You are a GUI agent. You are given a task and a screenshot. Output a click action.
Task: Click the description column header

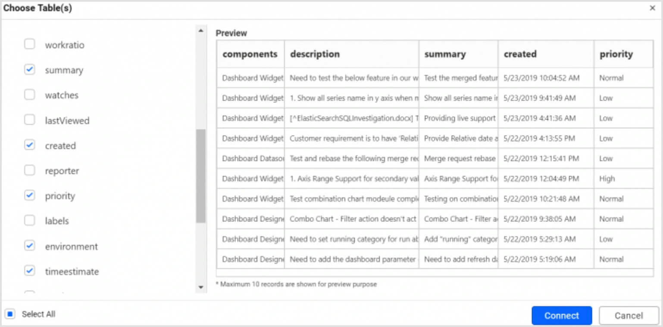point(315,54)
